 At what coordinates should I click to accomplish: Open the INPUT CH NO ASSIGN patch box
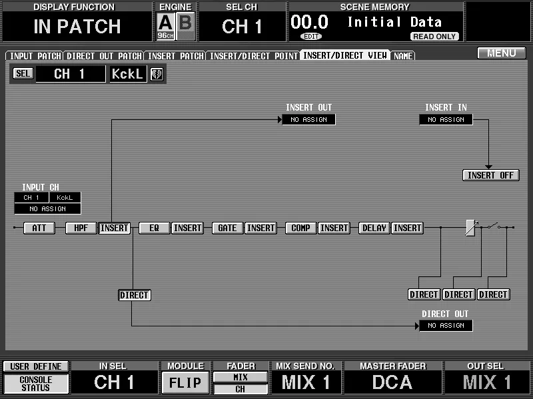47,208
